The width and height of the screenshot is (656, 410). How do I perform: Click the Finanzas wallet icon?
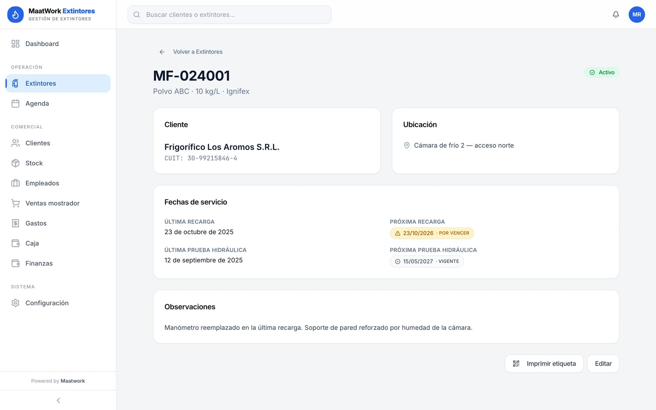click(x=15, y=263)
